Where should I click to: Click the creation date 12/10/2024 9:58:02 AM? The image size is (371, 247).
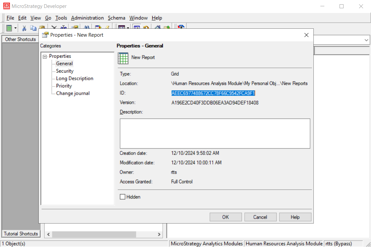pos(195,153)
